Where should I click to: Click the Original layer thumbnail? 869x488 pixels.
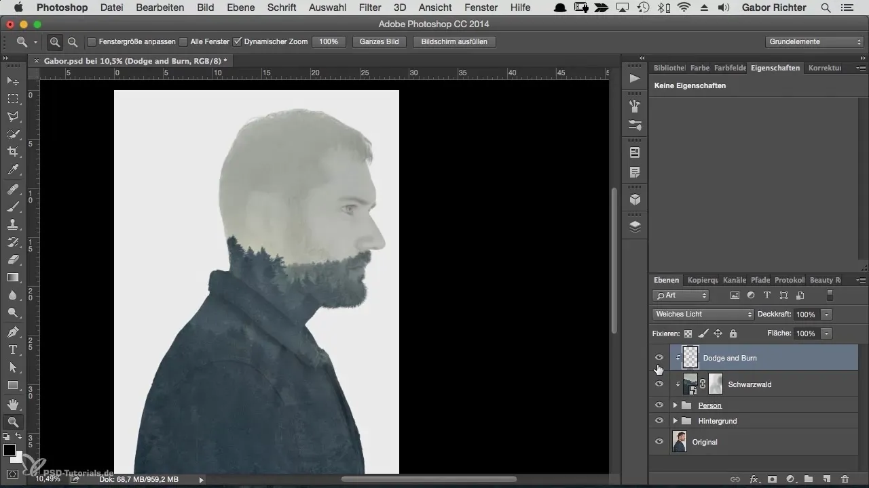(x=680, y=441)
